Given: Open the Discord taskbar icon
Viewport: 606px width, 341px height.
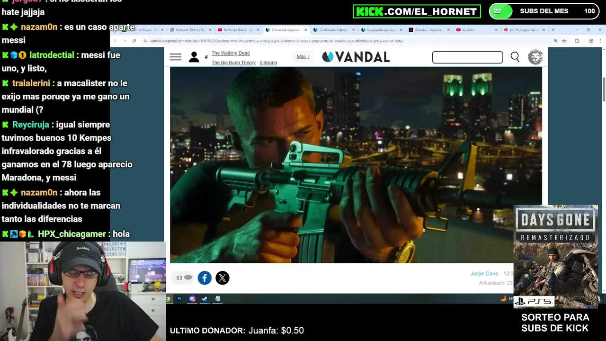Looking at the screenshot, I should coord(192,299).
